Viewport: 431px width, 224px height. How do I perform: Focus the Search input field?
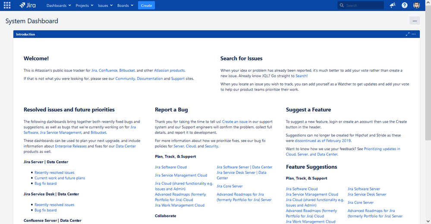coord(361,5)
